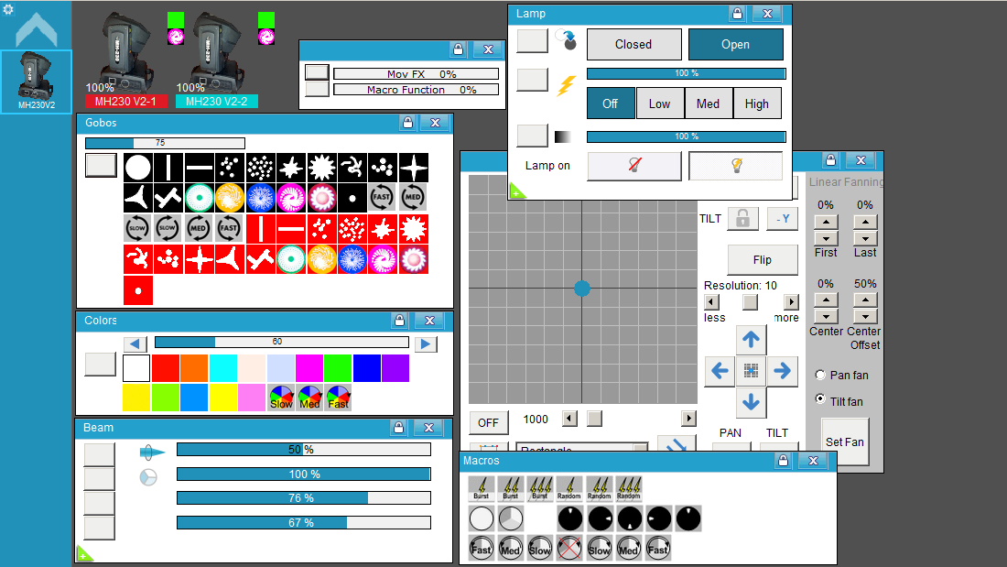
Task: Select the green ring gobo on black
Action: (x=199, y=198)
